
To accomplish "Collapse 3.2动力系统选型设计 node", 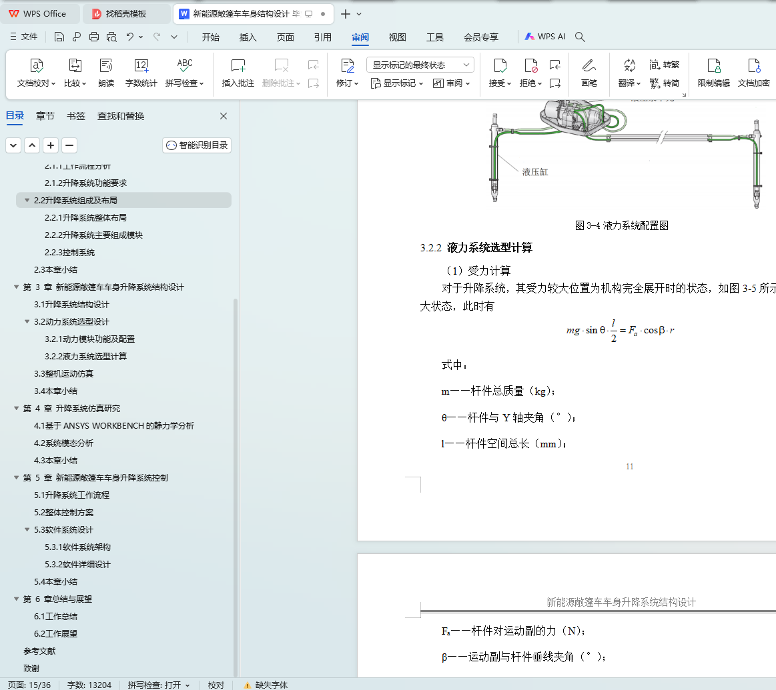I will [27, 321].
